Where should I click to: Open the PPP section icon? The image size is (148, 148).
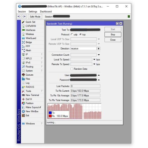23,46
